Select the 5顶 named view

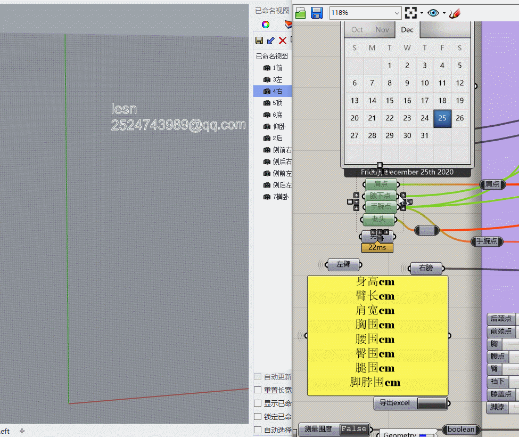coord(273,103)
